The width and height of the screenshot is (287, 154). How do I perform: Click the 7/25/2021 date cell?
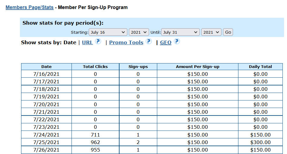pos(46,142)
